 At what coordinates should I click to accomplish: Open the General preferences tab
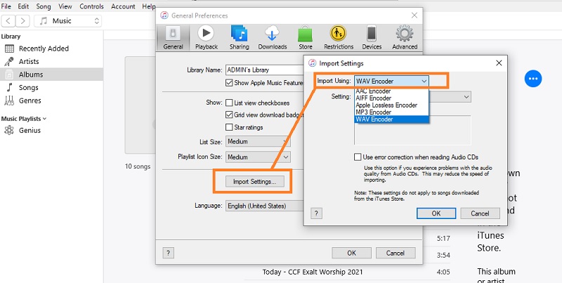click(x=173, y=38)
